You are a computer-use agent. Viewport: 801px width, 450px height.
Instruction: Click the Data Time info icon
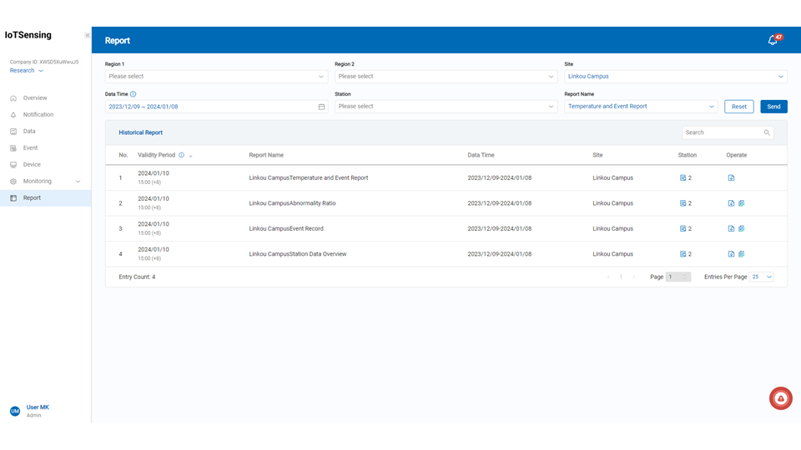click(x=133, y=94)
